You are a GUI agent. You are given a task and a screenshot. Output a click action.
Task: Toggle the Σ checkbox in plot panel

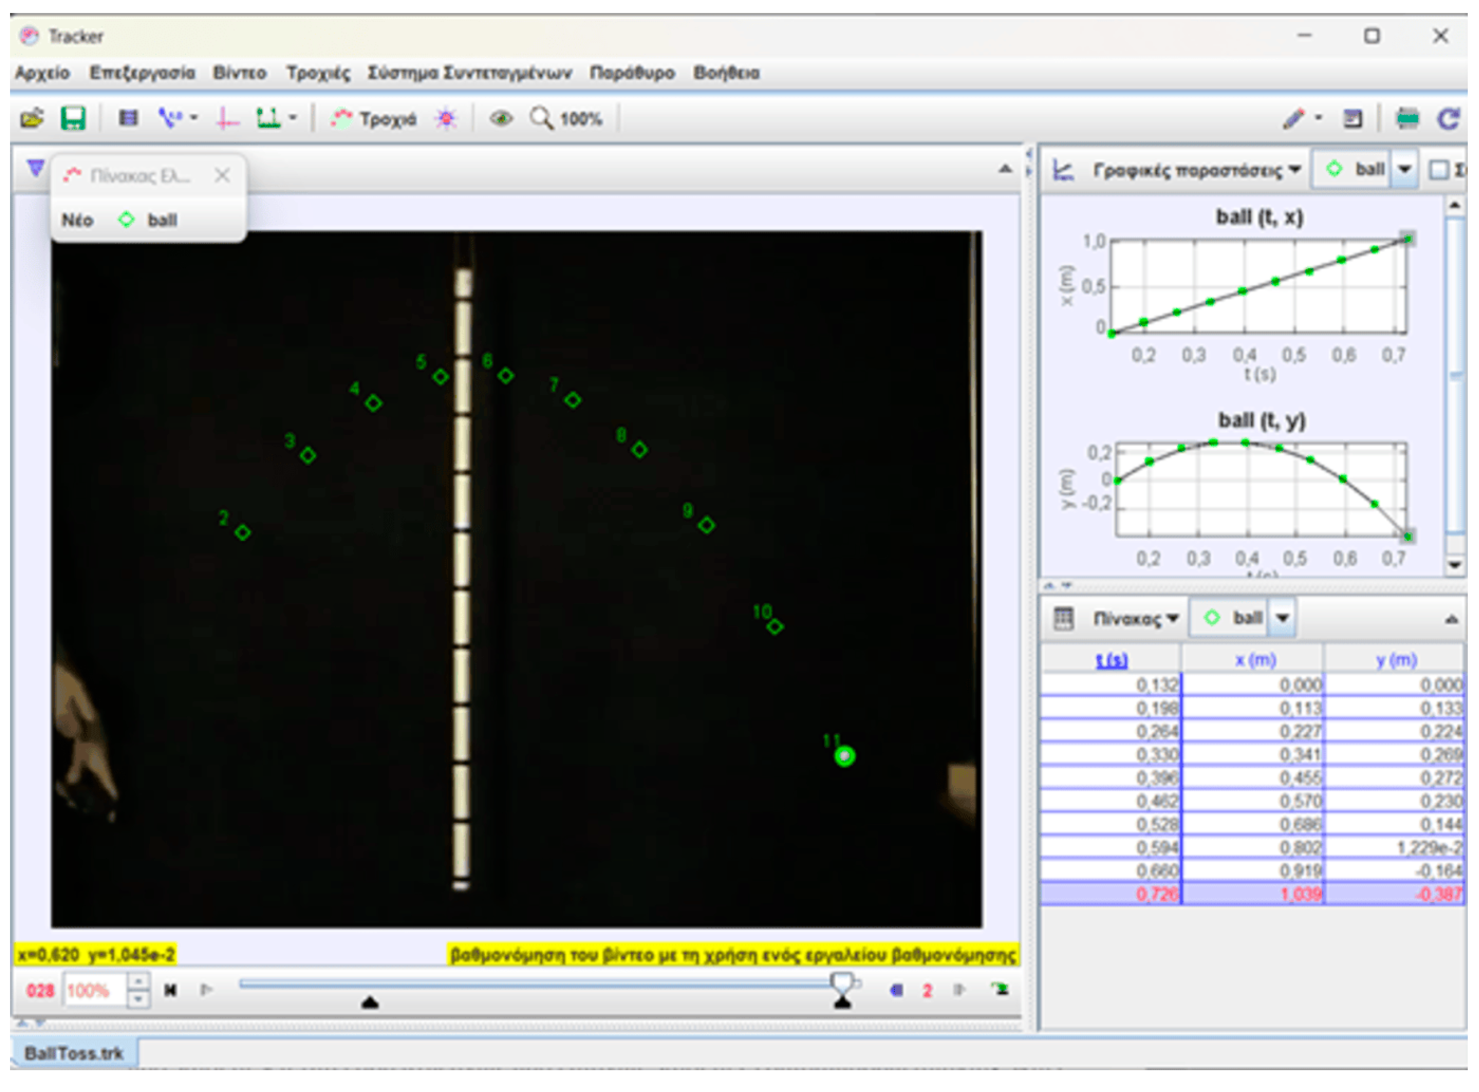pyautogui.click(x=1439, y=171)
